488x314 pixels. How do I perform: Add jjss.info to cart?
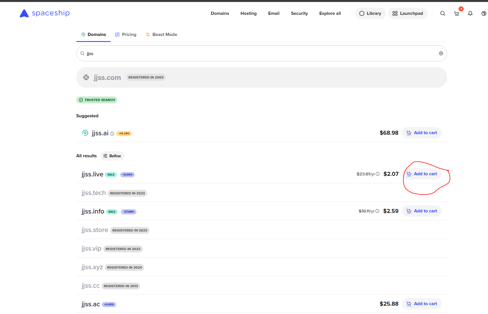click(421, 211)
